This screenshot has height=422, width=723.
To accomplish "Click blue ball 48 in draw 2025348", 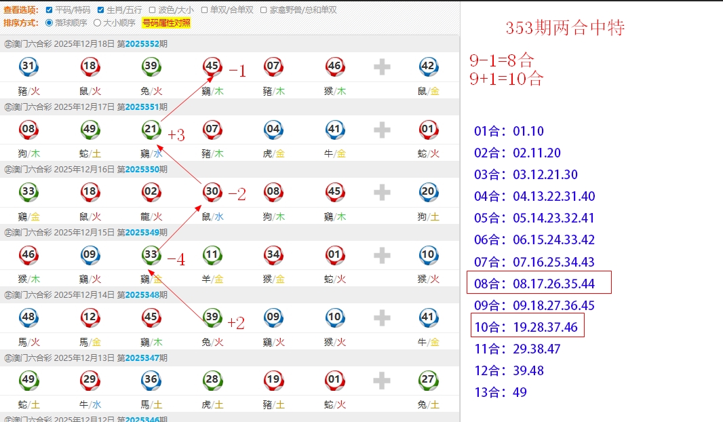I will [28, 318].
